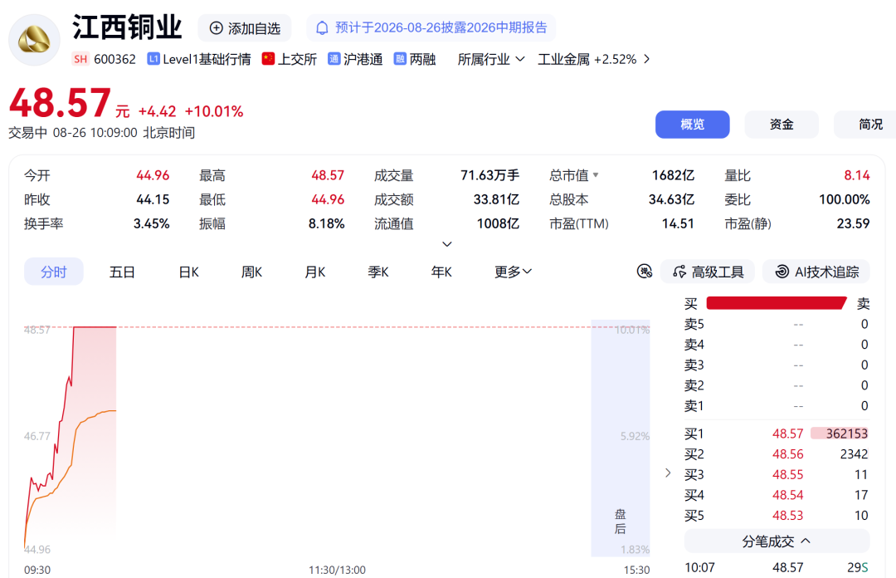The width and height of the screenshot is (896, 578).
Task: Click the 成交量 value 71.63万手
Action: click(x=489, y=175)
